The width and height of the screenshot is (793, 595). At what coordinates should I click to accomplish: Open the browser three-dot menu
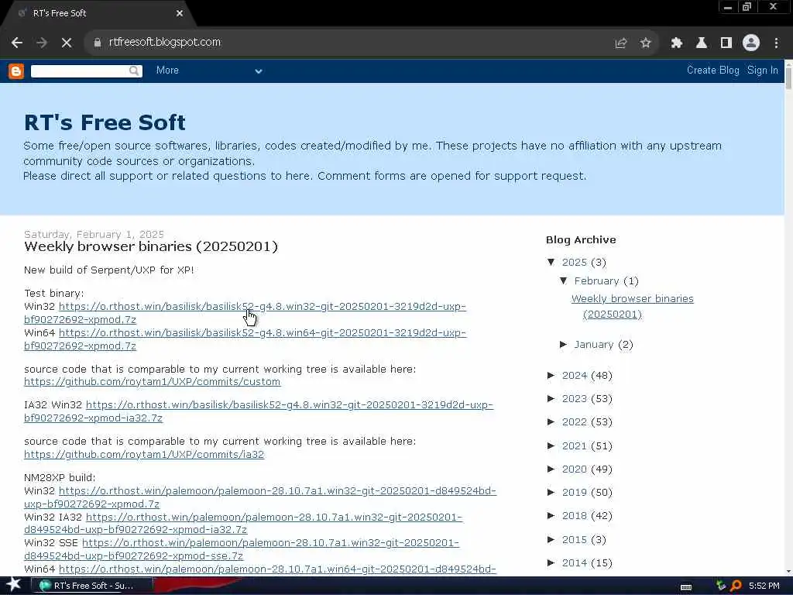(776, 43)
